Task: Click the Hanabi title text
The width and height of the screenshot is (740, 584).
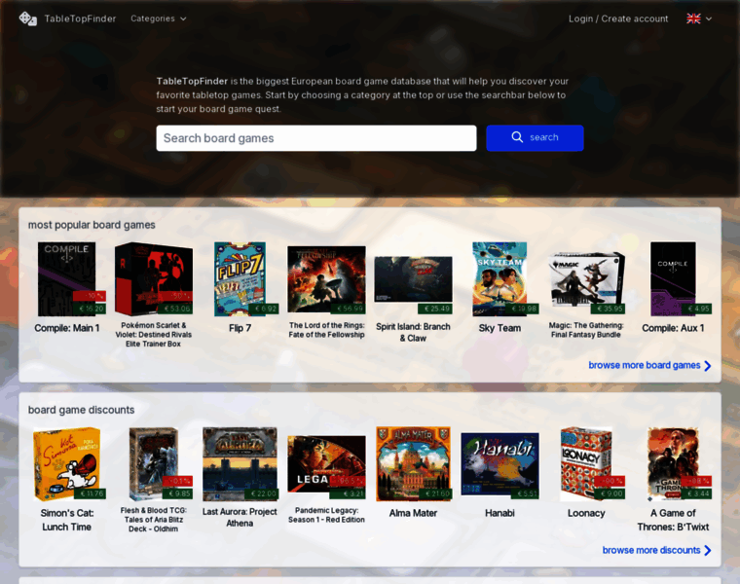Action: pyautogui.click(x=499, y=513)
